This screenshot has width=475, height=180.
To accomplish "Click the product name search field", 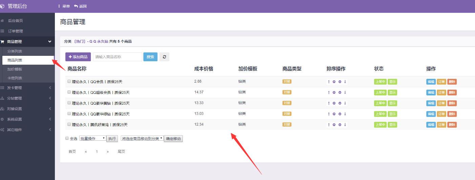I will tap(117, 57).
